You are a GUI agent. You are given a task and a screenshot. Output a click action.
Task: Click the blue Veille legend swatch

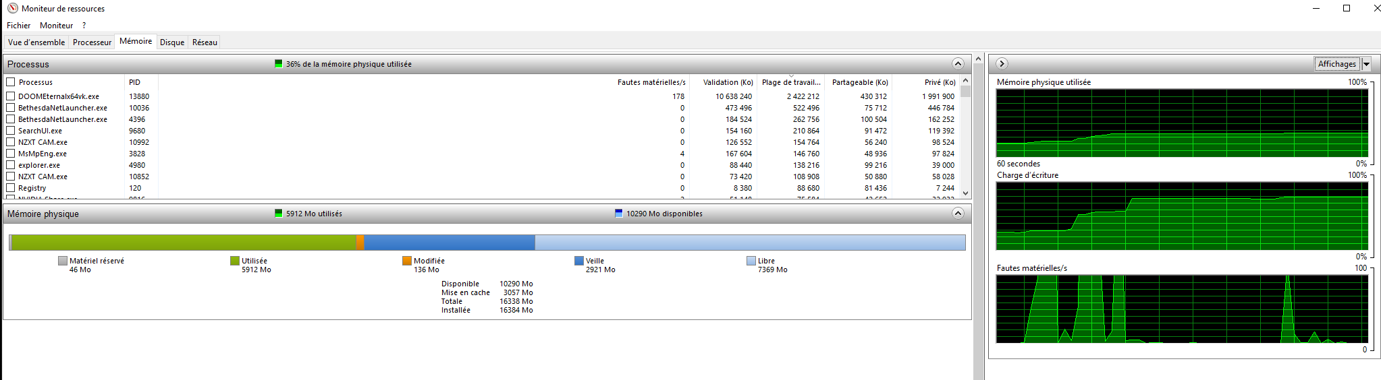579,261
